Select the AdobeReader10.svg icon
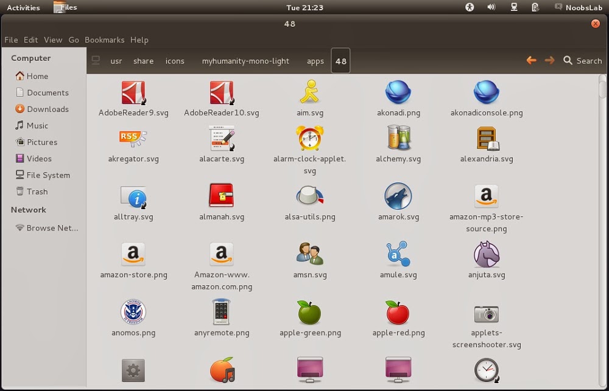The image size is (609, 391). (222, 92)
